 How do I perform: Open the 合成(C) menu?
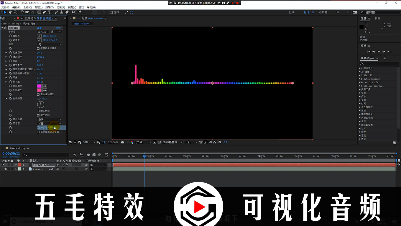(x=27, y=7)
